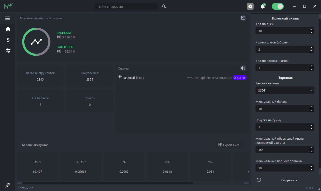The height and width of the screenshot is (191, 321).
Task: Click the Покупаемых card
Action: pos(90,76)
